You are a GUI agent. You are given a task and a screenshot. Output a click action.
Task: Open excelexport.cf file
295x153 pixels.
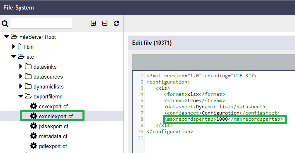(56, 116)
